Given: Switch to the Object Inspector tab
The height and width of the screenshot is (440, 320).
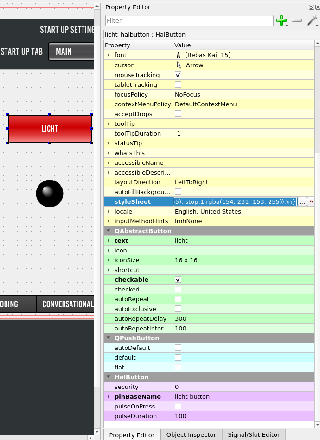Looking at the screenshot, I should 191,435.
